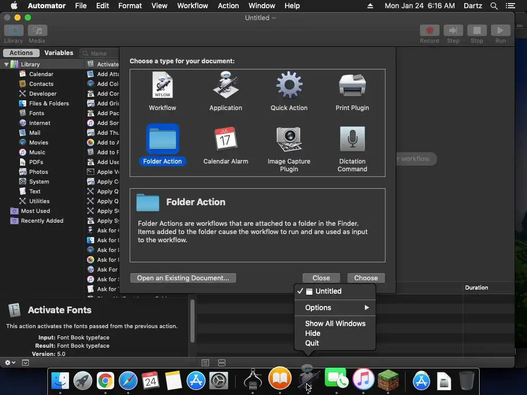
Task: Open System Preferences in the Dock
Action: click(x=219, y=381)
